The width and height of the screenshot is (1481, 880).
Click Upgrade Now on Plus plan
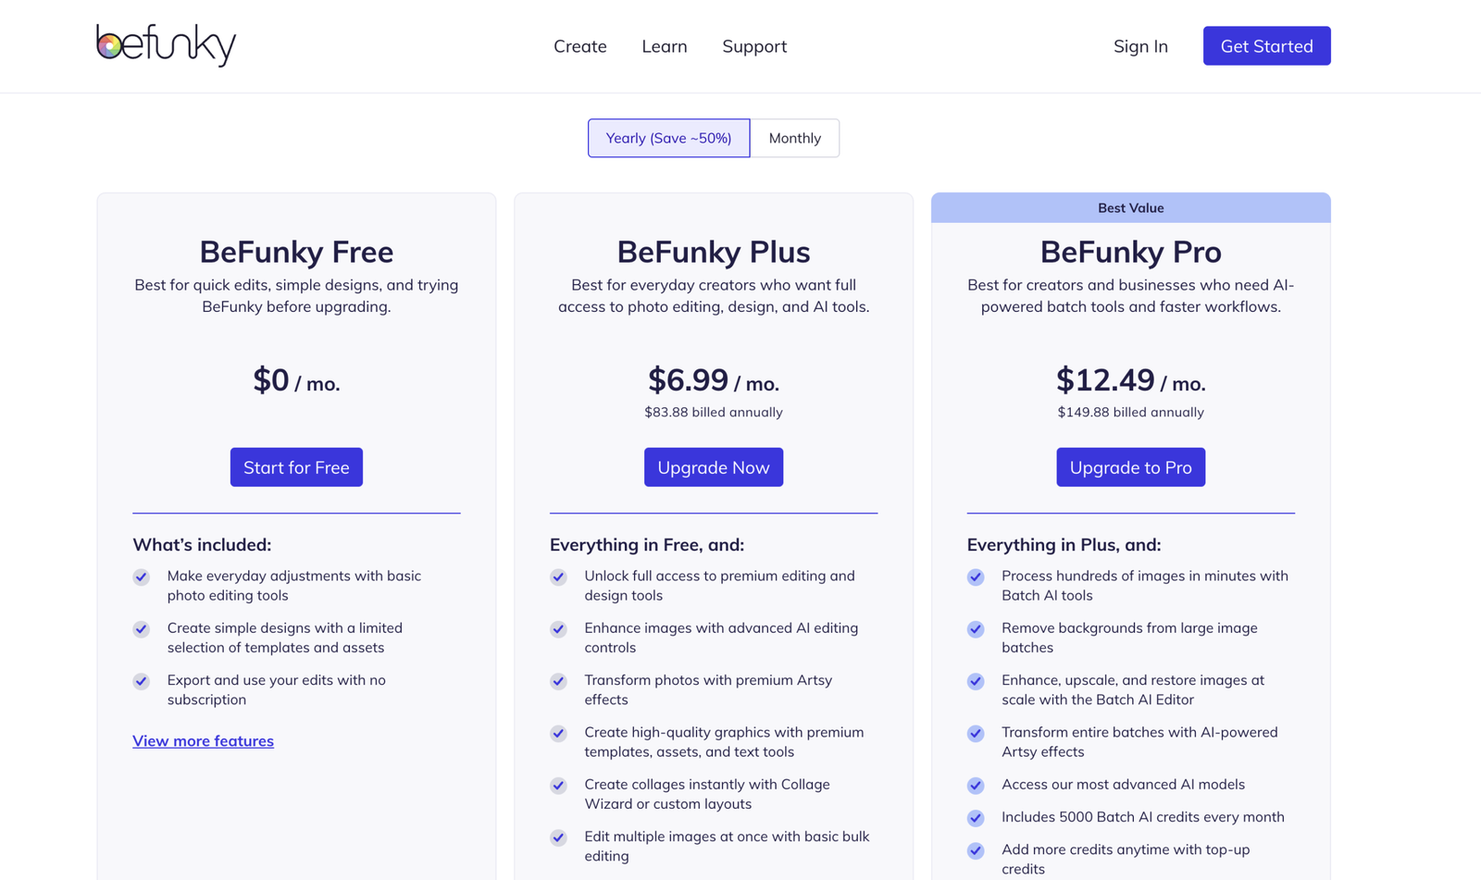tap(714, 467)
